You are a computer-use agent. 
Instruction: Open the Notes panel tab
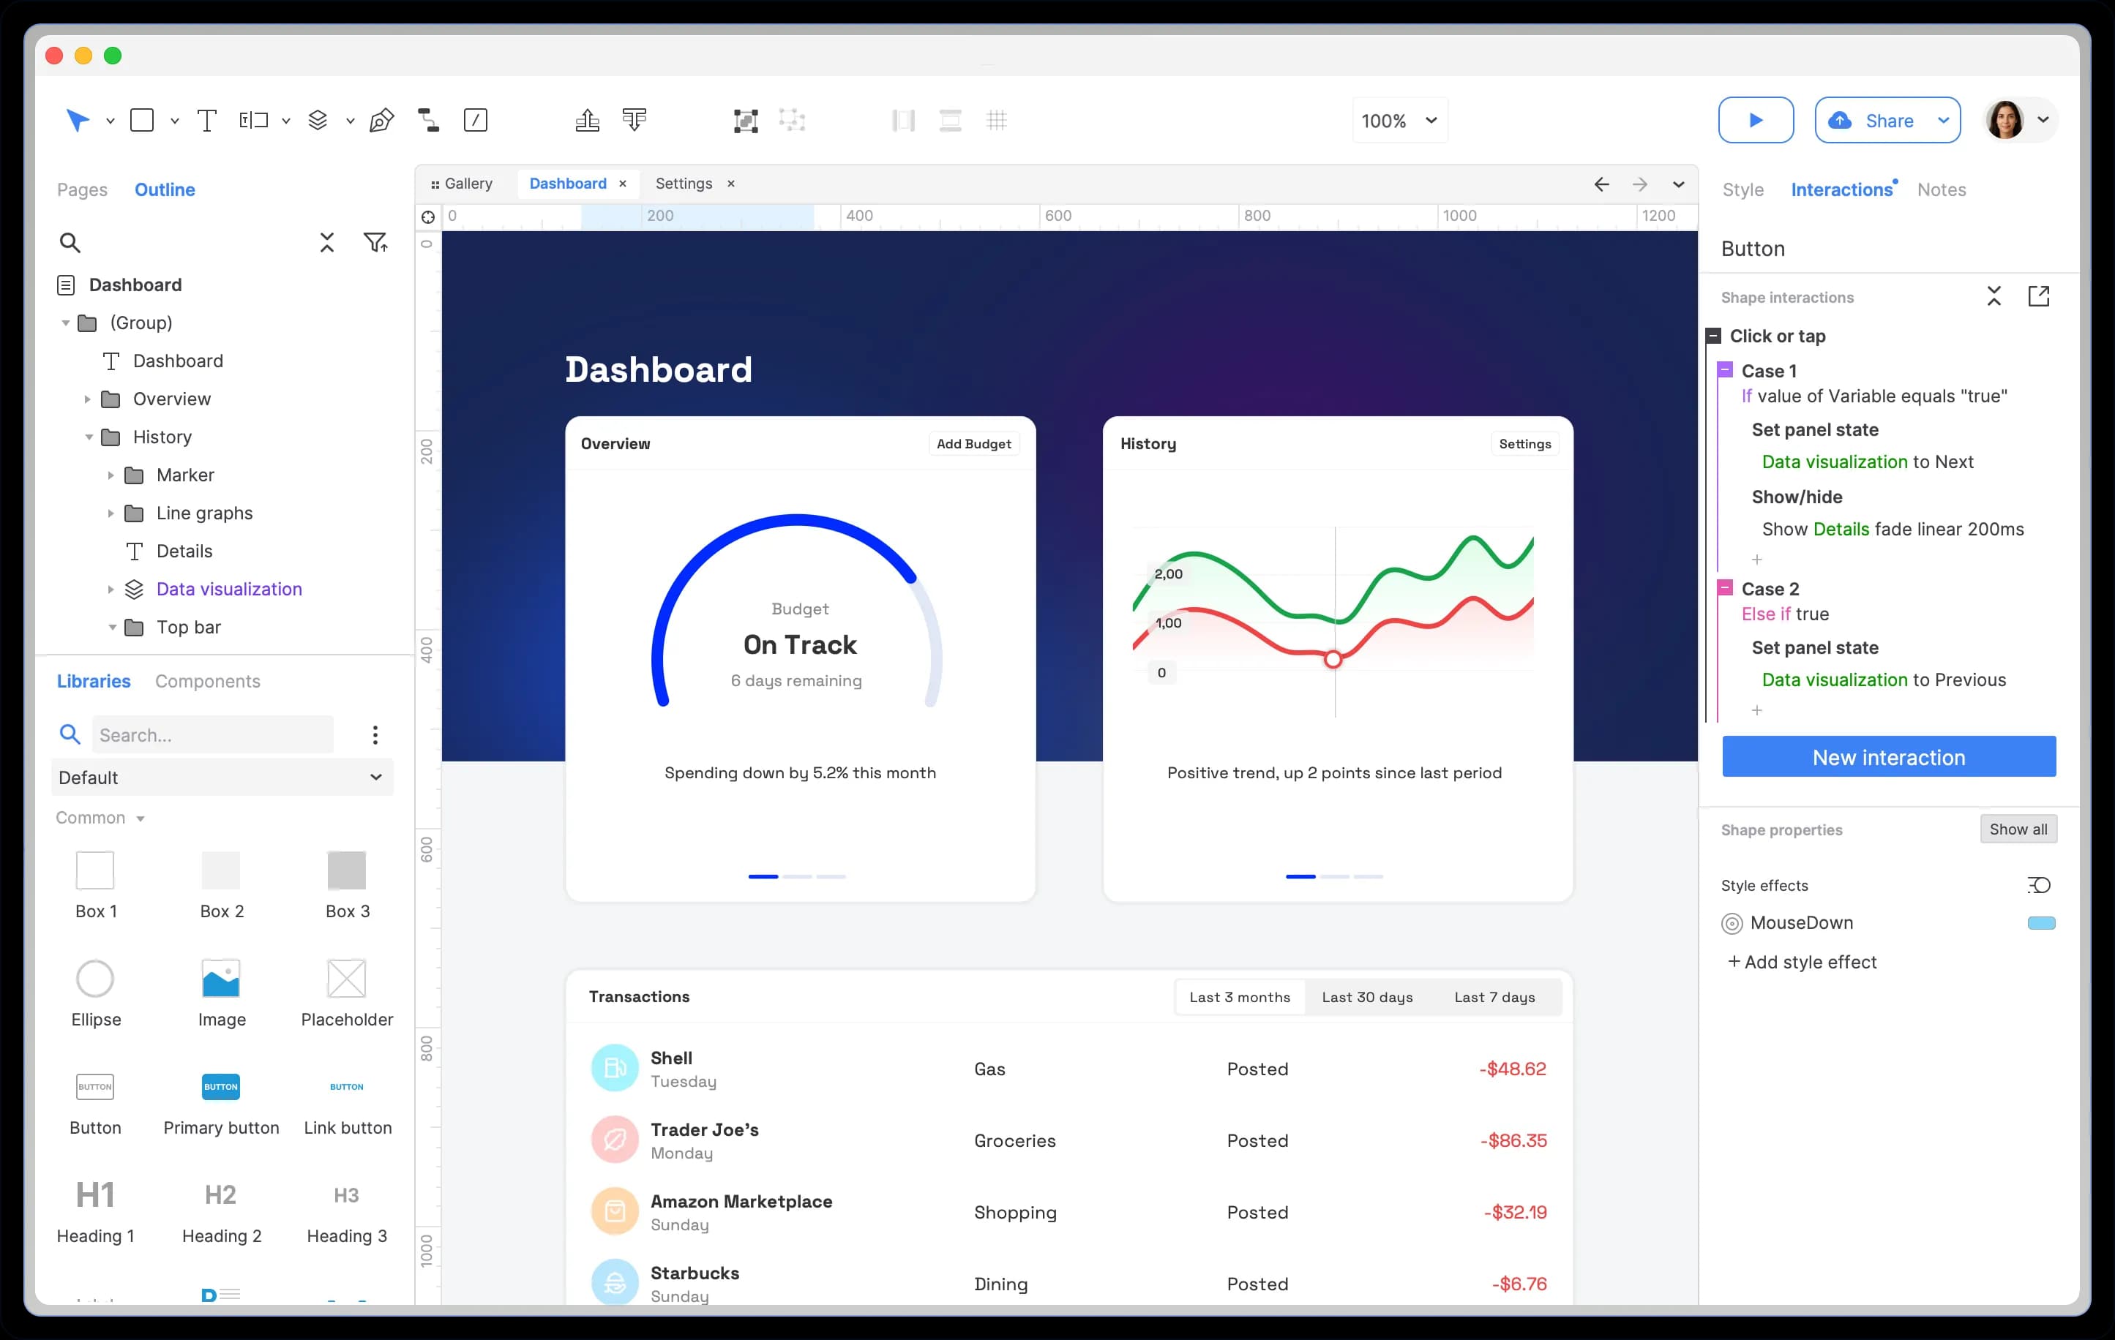pyautogui.click(x=1942, y=189)
